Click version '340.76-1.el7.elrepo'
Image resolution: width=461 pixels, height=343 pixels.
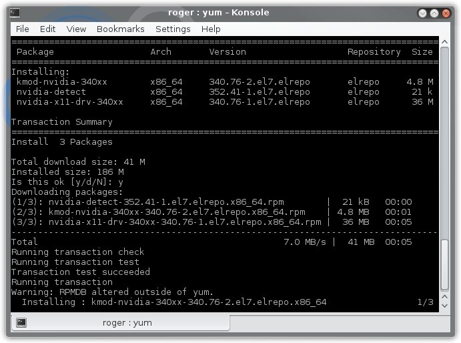point(260,102)
